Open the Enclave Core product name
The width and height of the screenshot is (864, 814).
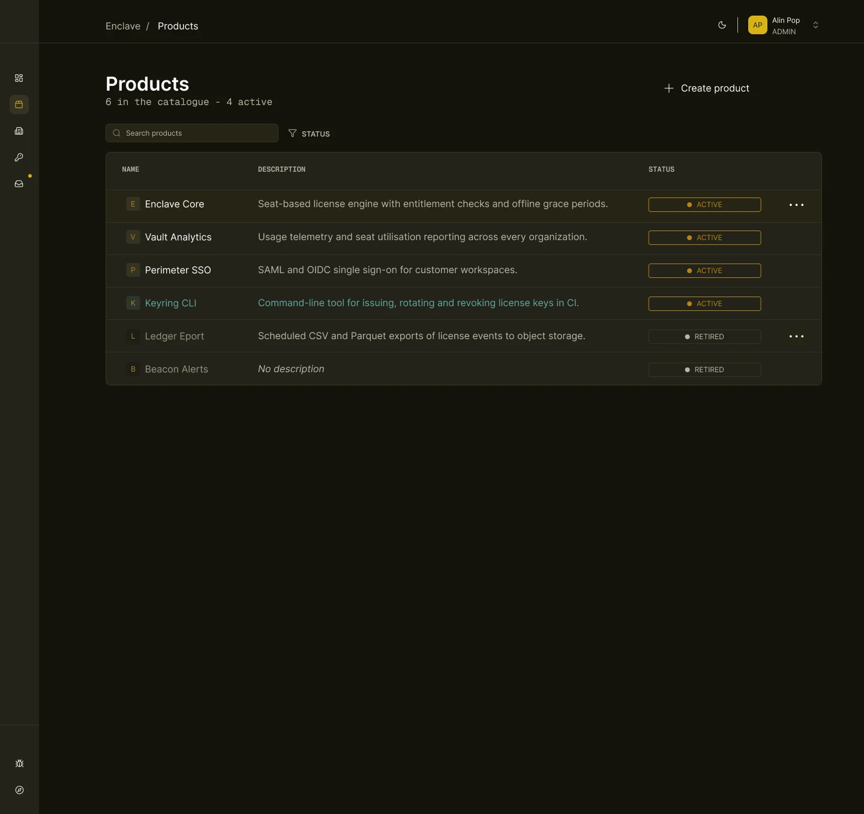click(175, 204)
